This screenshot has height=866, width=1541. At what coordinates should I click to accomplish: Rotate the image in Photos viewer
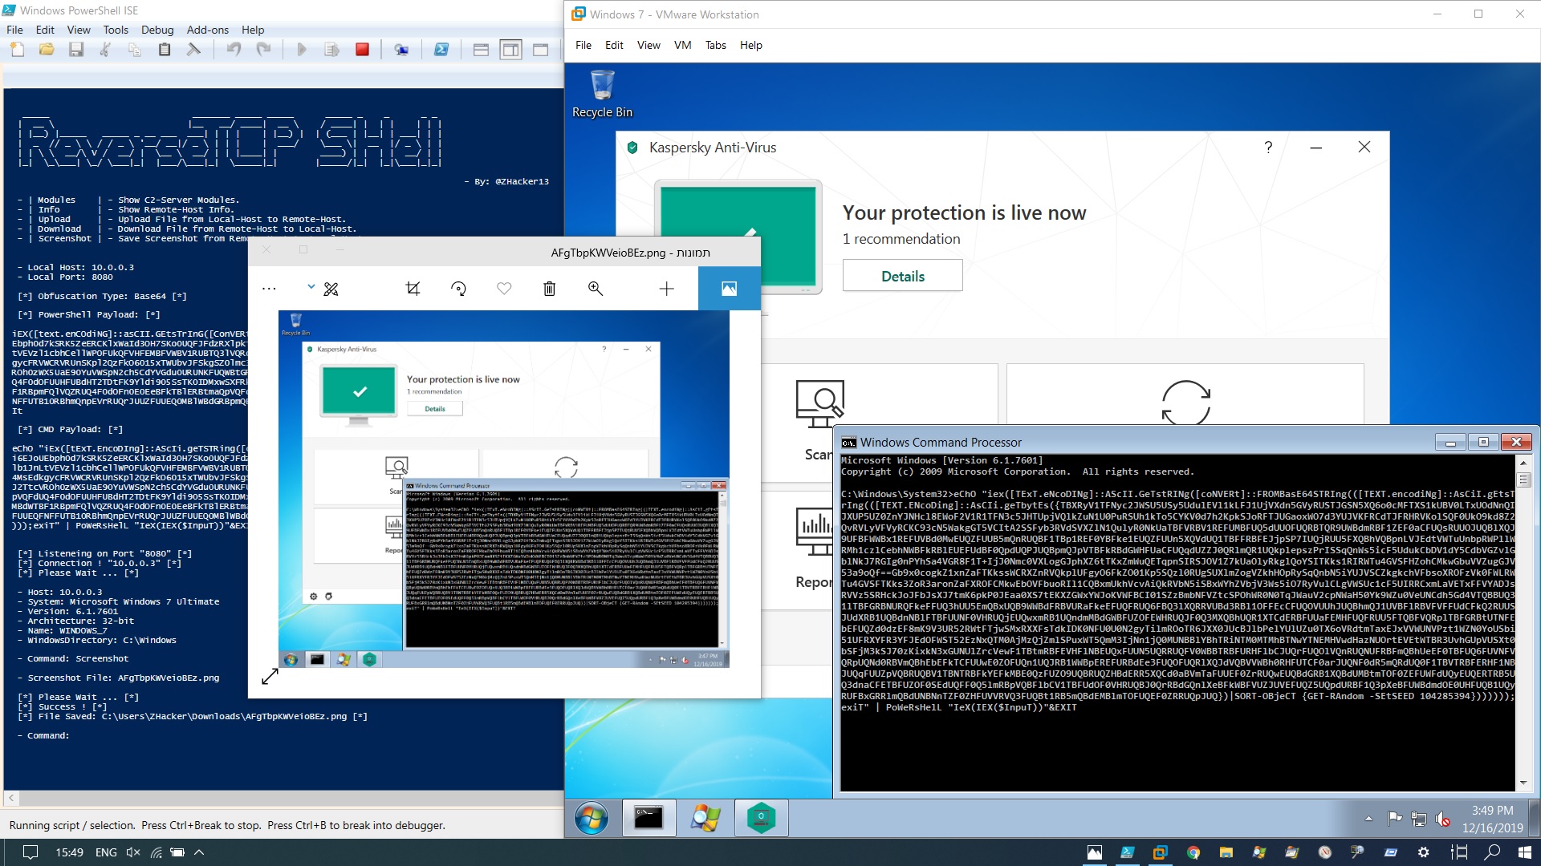458,289
